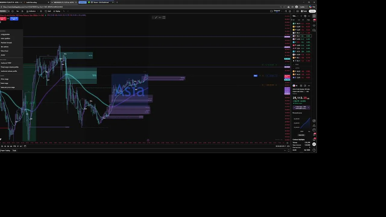The width and height of the screenshot is (386, 217).
Task: Click the compare or add symbol plus icon
Action: 12,11
